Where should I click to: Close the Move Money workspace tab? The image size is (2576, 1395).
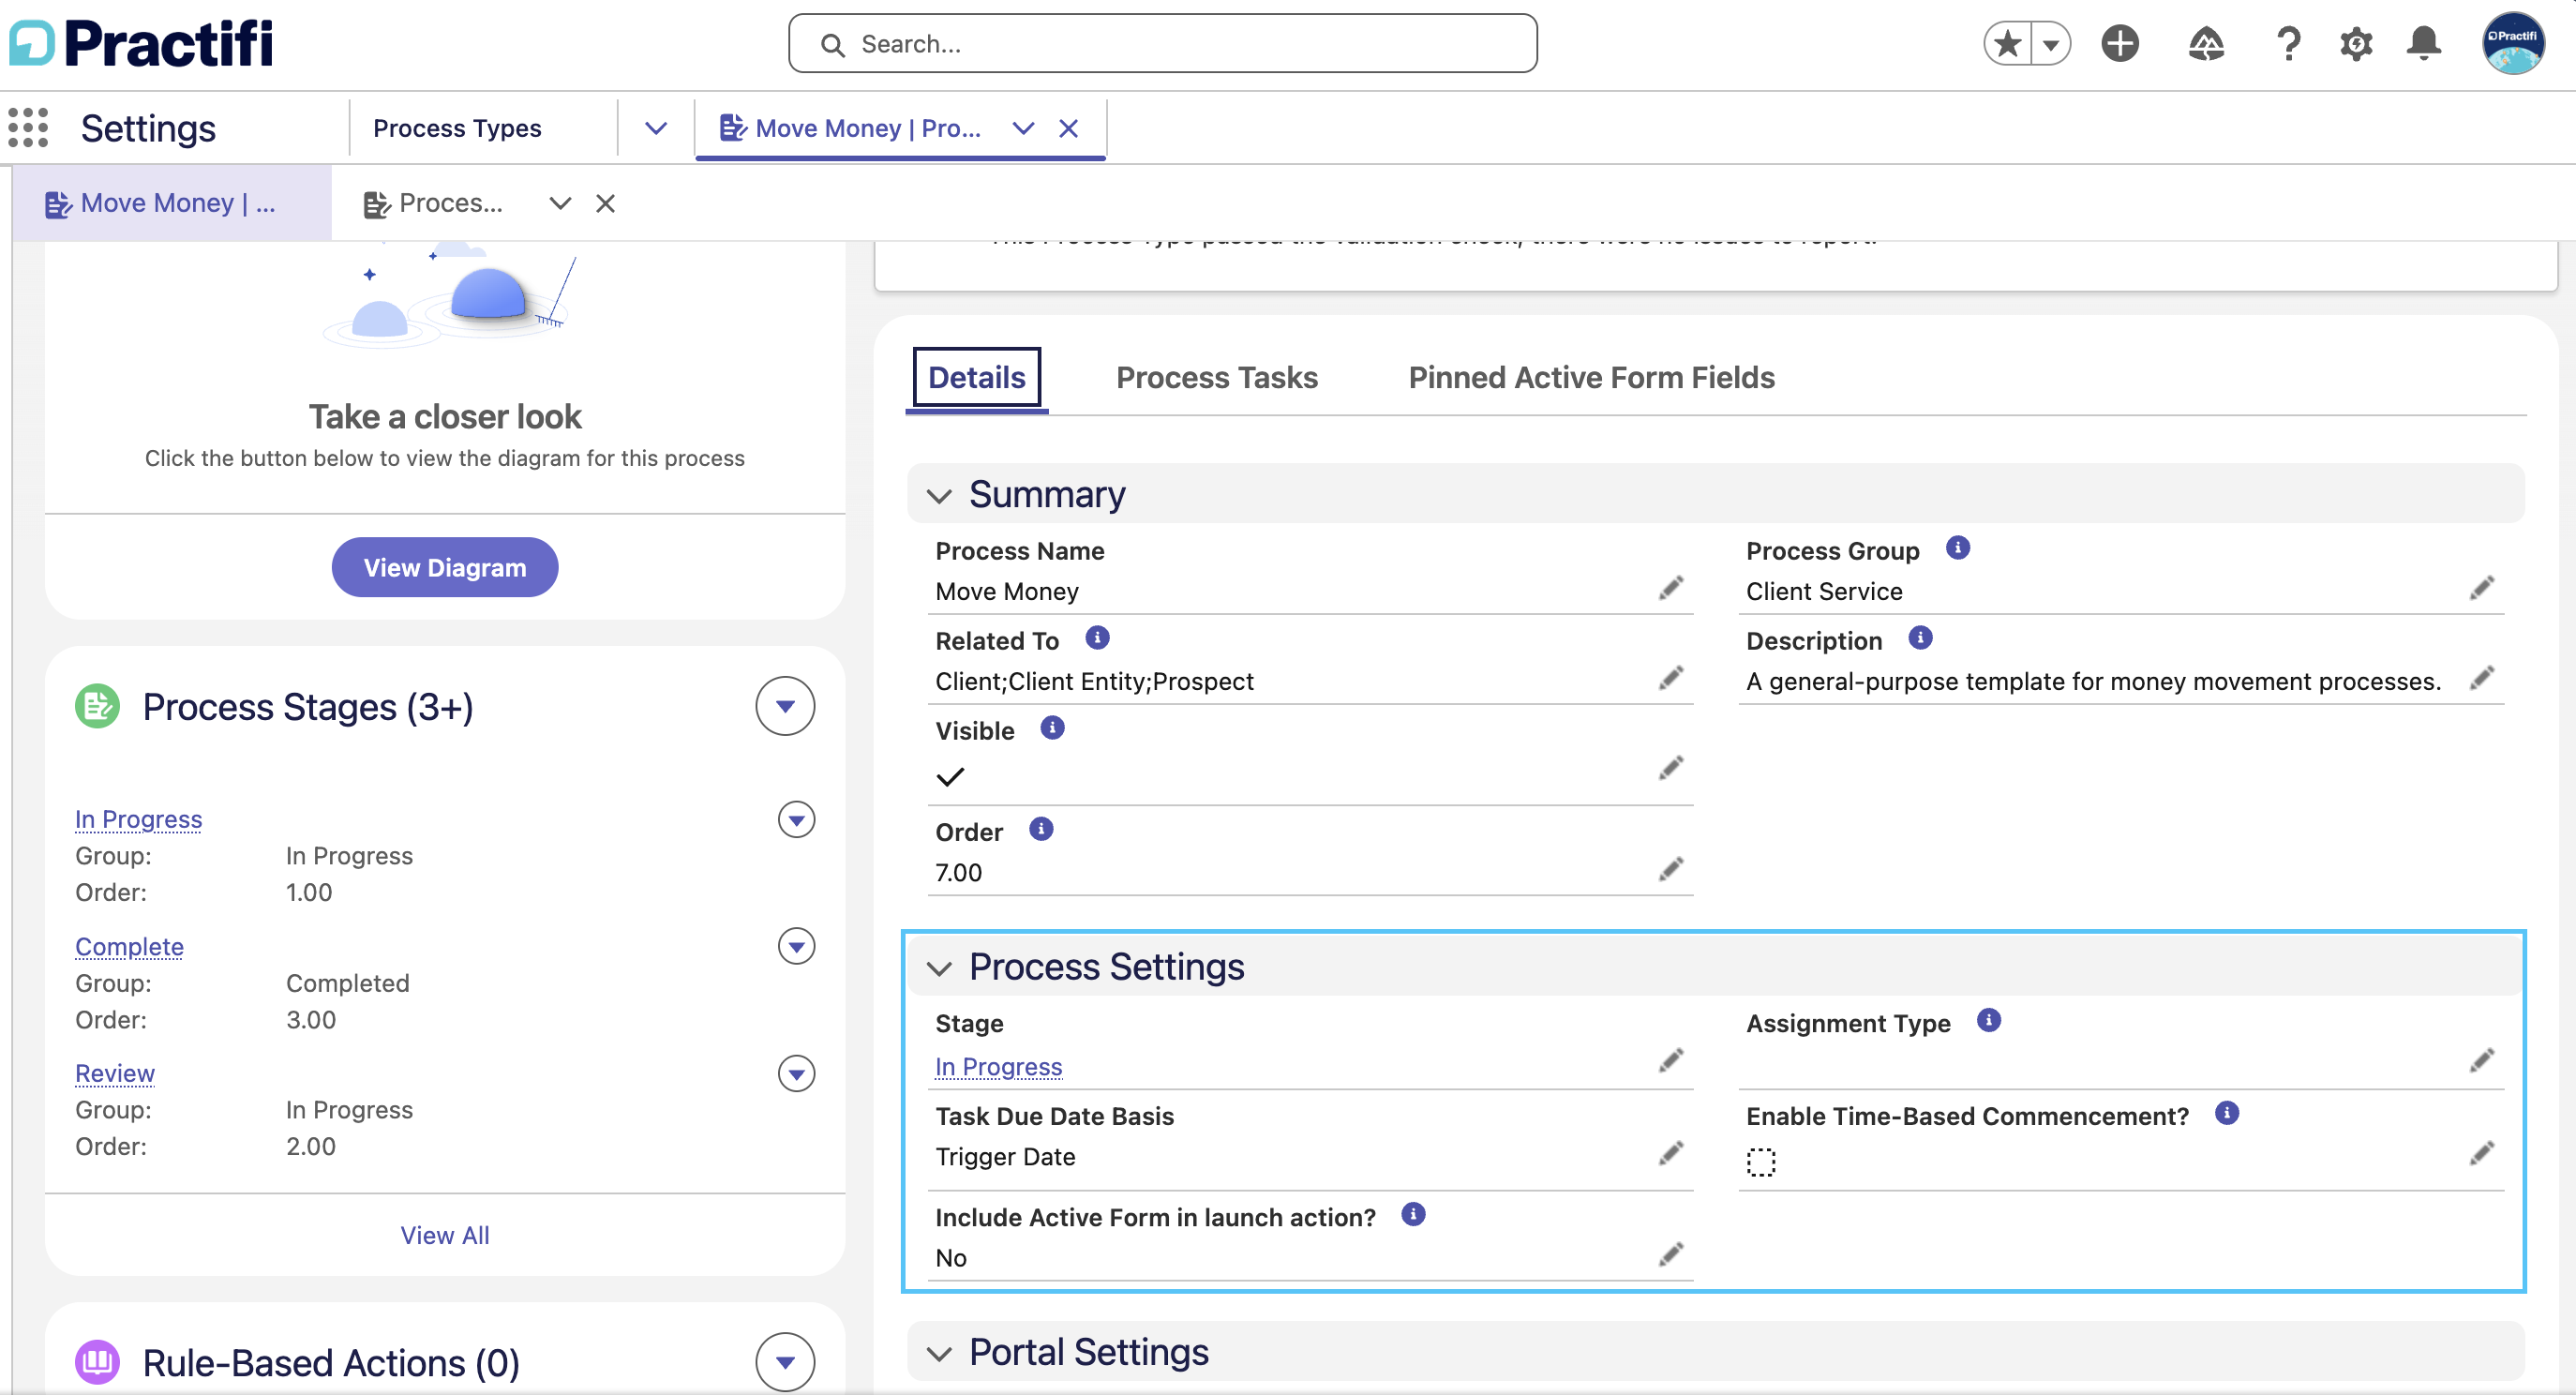(x=1068, y=128)
